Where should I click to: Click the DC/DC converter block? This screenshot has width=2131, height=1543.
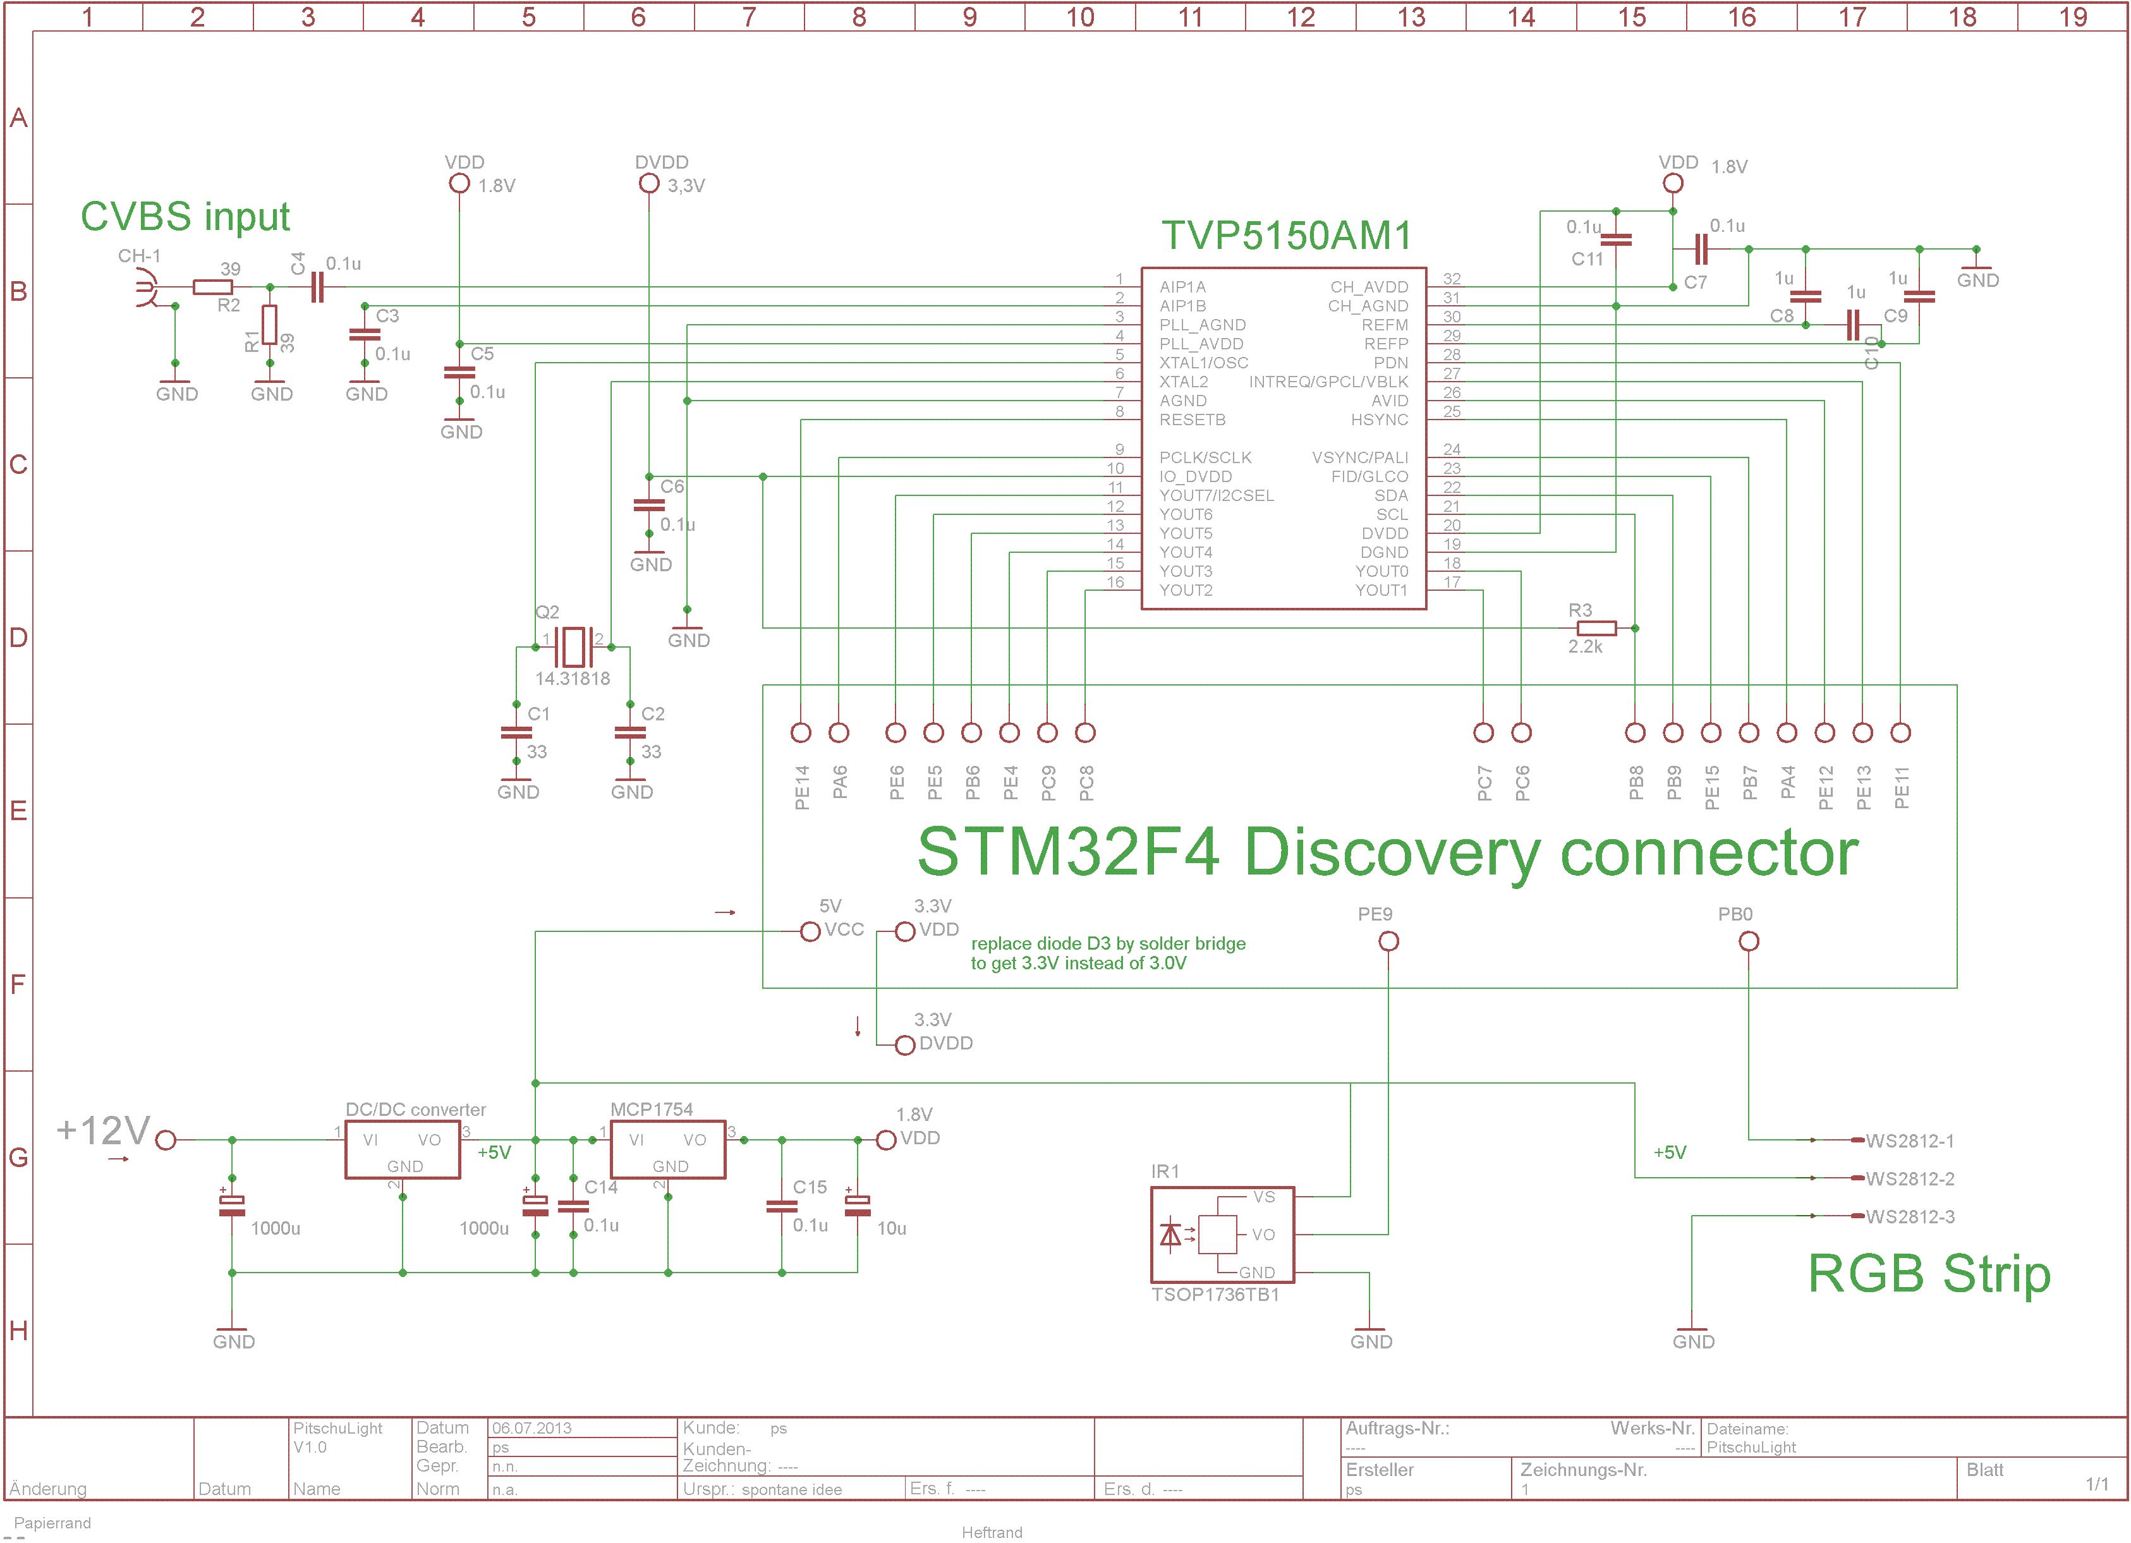coord(402,1149)
